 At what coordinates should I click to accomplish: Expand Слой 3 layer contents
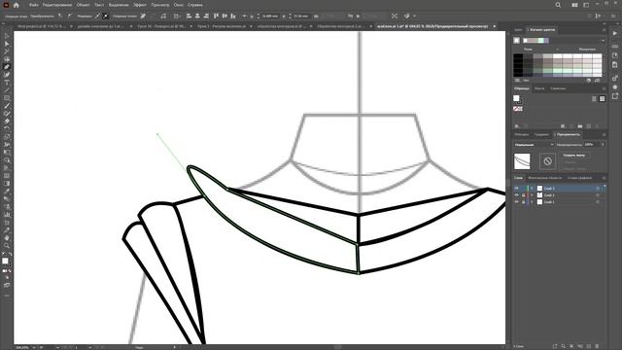pyautogui.click(x=532, y=188)
